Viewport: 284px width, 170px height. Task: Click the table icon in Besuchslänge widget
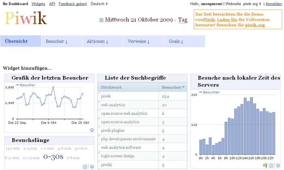tap(85, 166)
